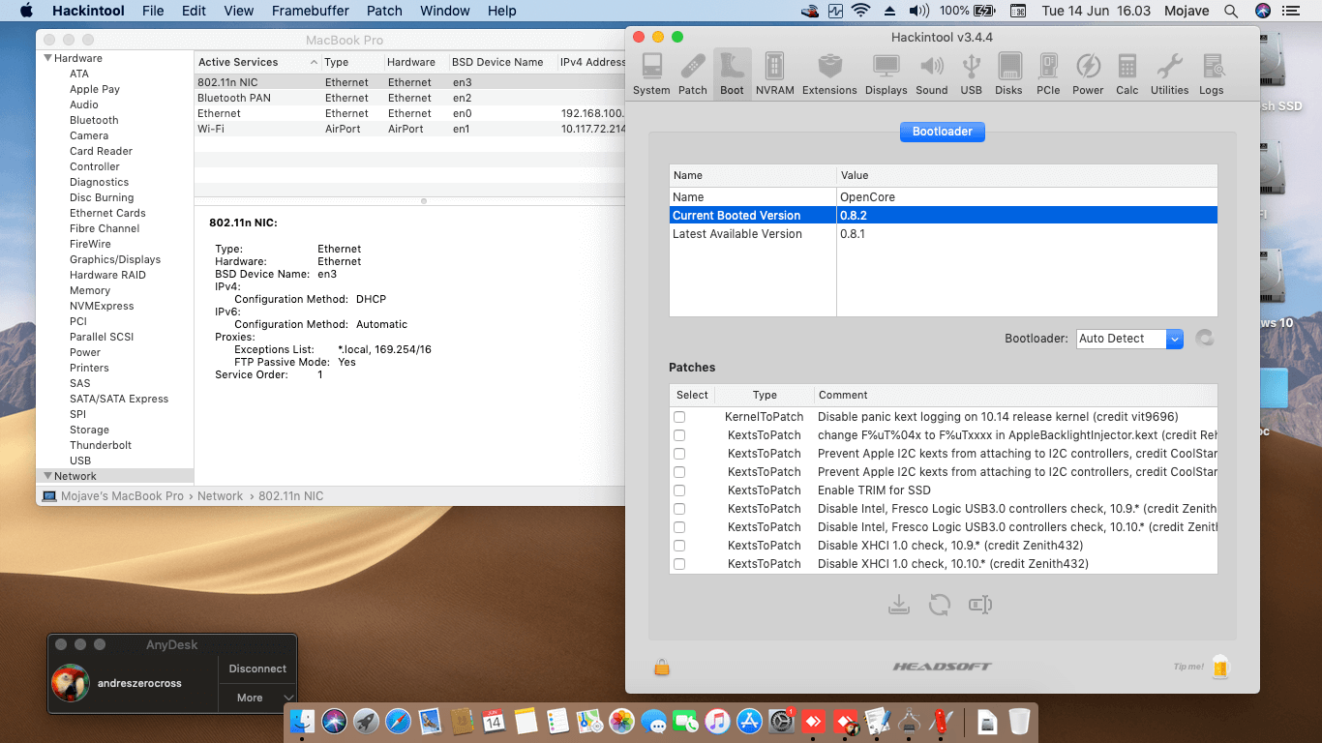Open the Power section in Hackintool
The height and width of the screenshot is (743, 1322).
click(x=1088, y=74)
